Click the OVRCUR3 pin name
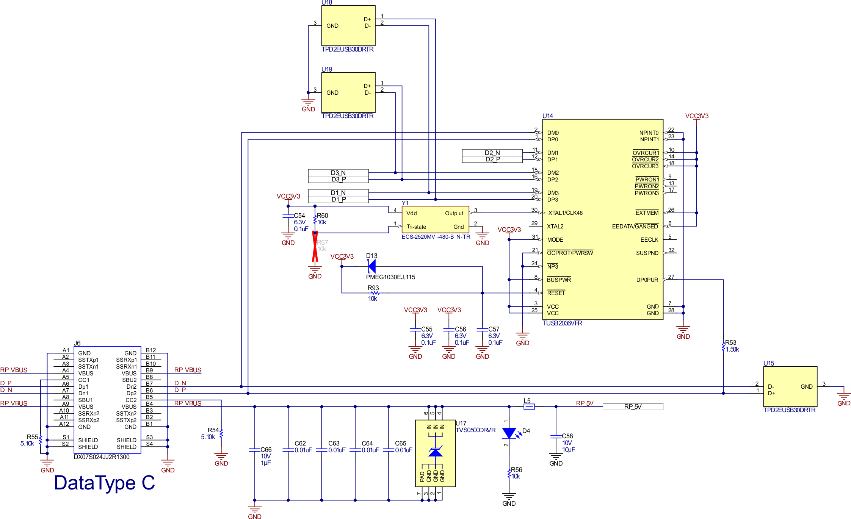This screenshot has width=851, height=519. (645, 166)
